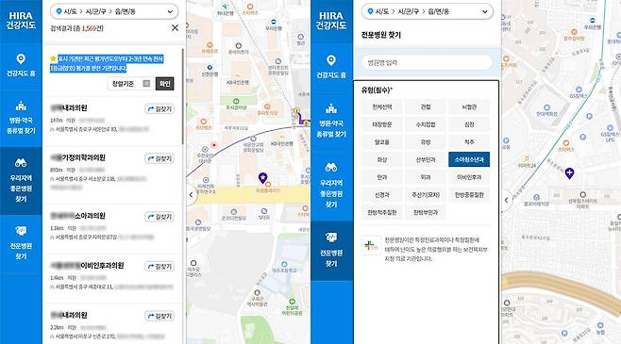The height and width of the screenshot is (344, 621).
Task: Click the 확인 button next to 정렬기준
Action: [x=165, y=84]
